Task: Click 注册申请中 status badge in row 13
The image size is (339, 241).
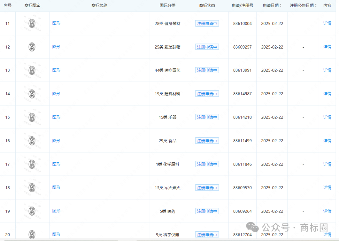Action: [x=207, y=70]
